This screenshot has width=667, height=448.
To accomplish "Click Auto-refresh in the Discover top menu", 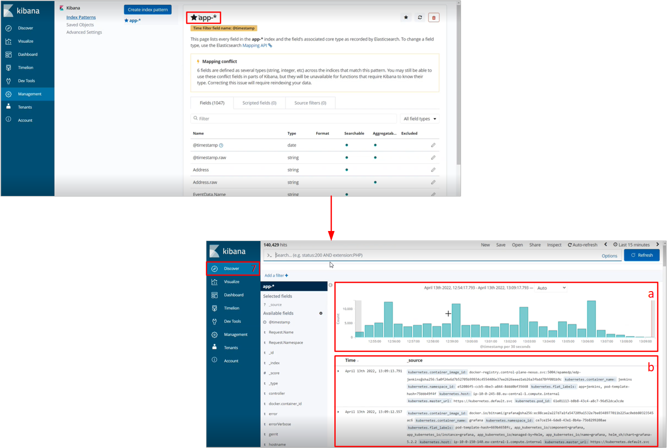I will coord(582,245).
